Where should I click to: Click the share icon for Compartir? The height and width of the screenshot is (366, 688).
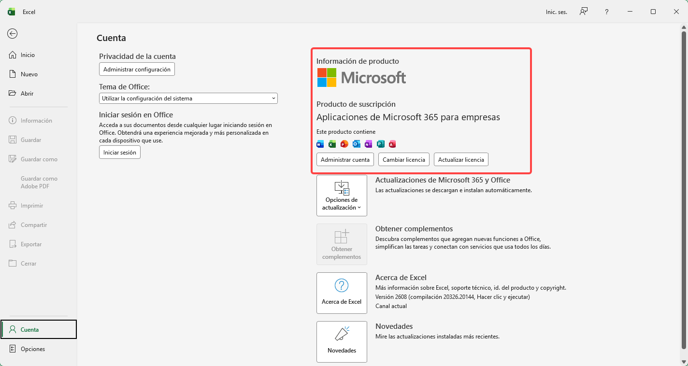(13, 225)
